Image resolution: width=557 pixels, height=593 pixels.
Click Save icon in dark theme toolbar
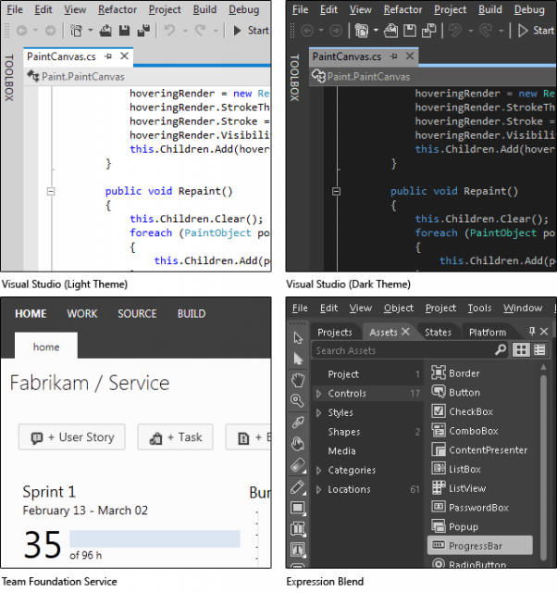[410, 31]
